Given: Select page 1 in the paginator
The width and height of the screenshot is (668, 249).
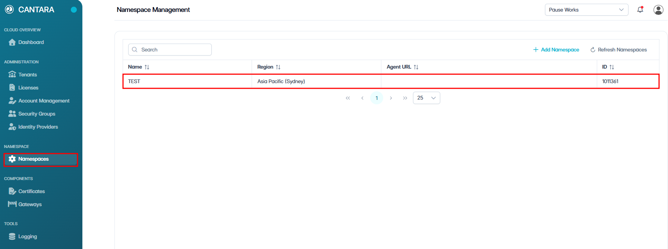Looking at the screenshot, I should coord(377,98).
